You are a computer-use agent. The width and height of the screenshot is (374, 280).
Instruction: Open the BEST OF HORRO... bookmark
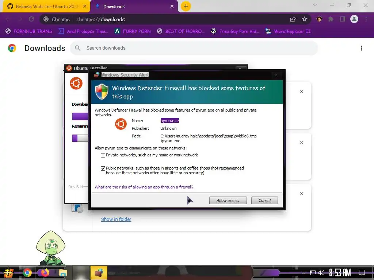coord(181,31)
